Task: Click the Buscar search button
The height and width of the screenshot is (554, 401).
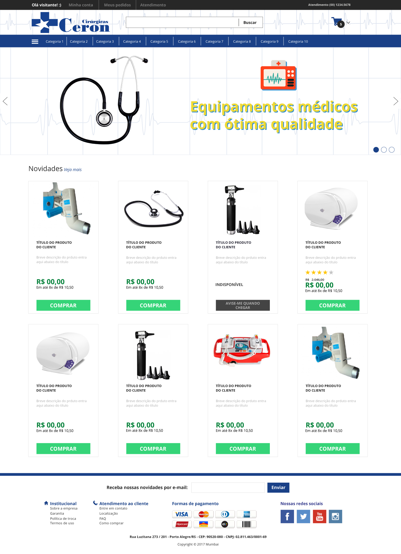Action: tap(250, 23)
